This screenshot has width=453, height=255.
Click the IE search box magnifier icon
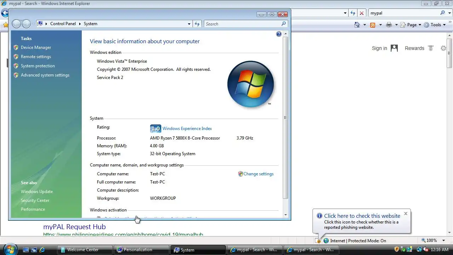point(442,13)
